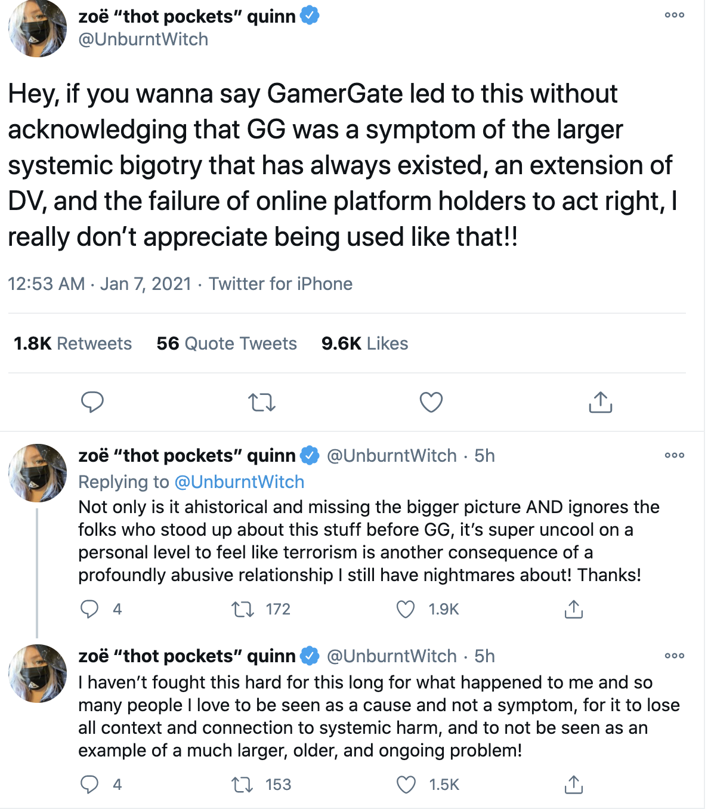
Task: Open more options on first reply tweet
Action: (674, 455)
